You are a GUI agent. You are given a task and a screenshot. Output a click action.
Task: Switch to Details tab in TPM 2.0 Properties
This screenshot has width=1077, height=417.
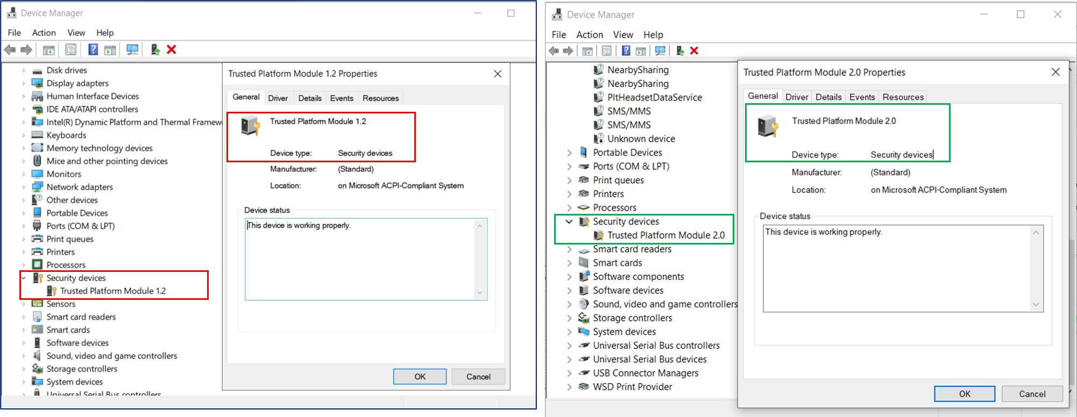pyautogui.click(x=828, y=97)
